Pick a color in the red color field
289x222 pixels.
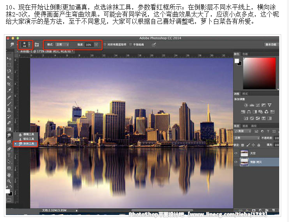click(x=260, y=73)
